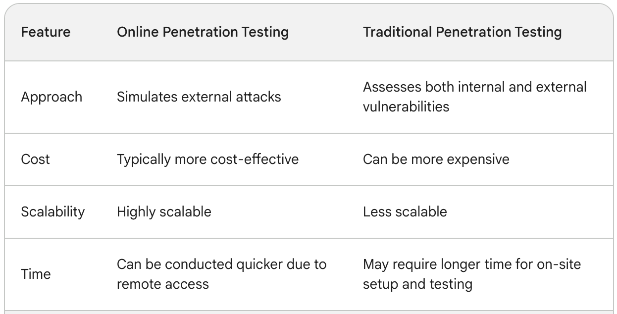Click the 'remote access' text in the Time row
This screenshot has width=617, height=314.
click(162, 284)
